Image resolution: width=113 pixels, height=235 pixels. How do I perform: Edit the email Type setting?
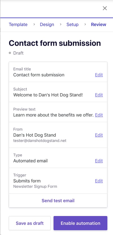(99, 161)
